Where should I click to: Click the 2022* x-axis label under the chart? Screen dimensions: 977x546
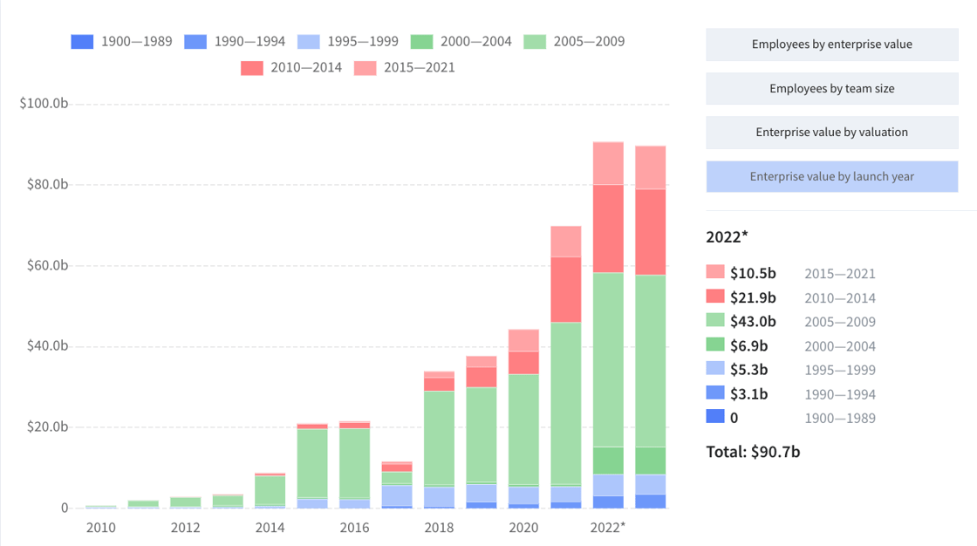[x=608, y=528]
